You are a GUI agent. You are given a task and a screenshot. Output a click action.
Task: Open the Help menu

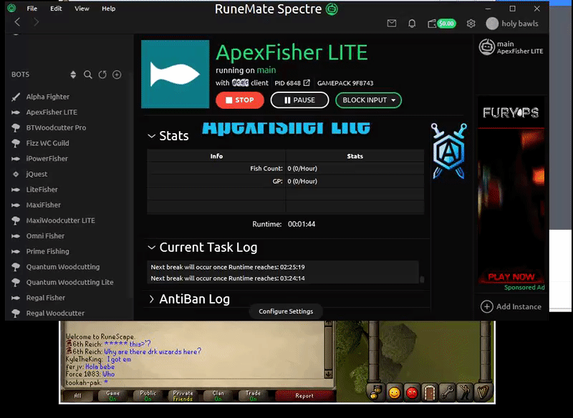tap(109, 9)
